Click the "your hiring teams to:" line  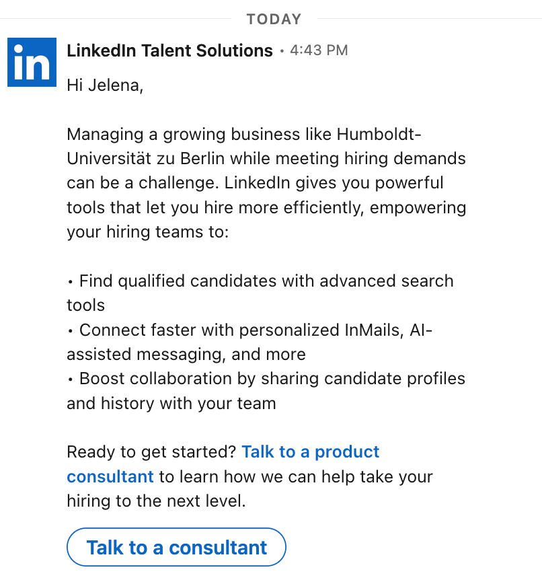click(x=148, y=232)
